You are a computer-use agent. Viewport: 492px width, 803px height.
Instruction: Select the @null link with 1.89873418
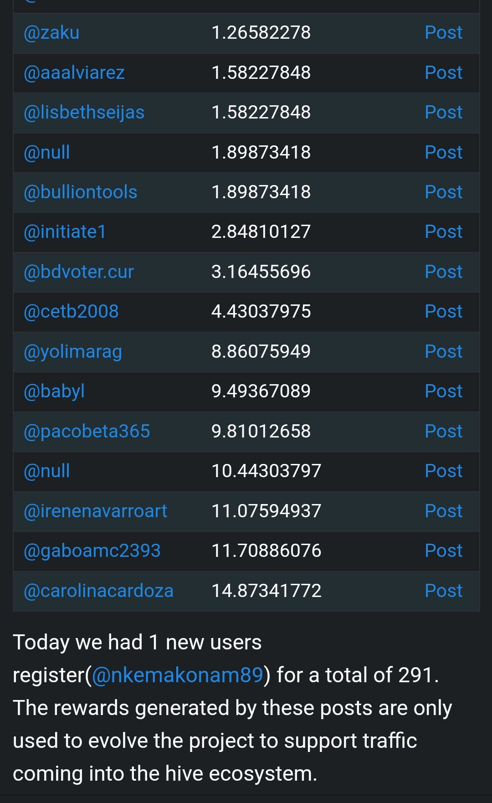click(x=47, y=153)
